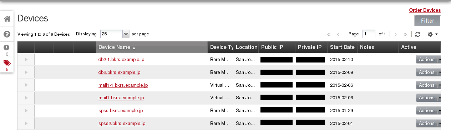451x130 pixels.
Task: Expand the db2-1.bkrs.example.jp row
Action: tap(26, 60)
